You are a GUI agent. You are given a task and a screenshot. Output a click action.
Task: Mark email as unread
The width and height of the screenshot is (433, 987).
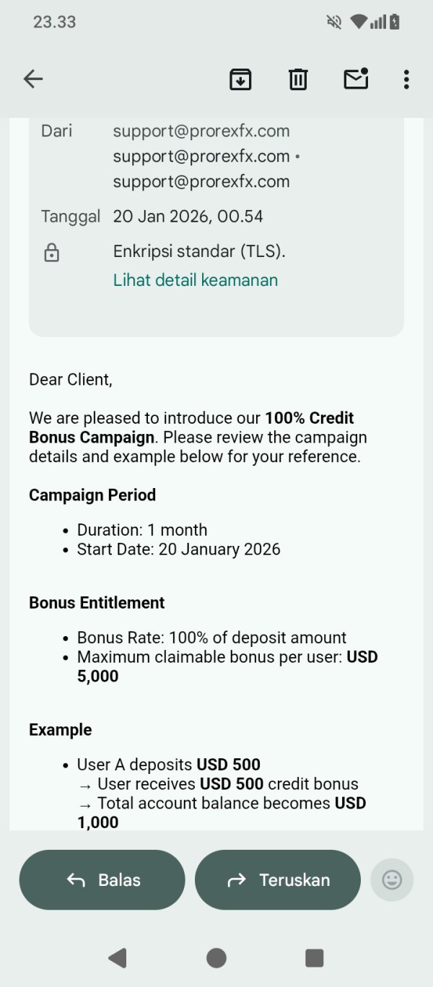tap(356, 79)
